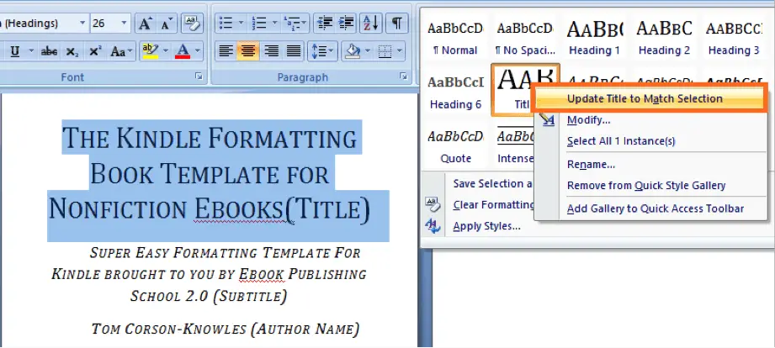Image resolution: width=775 pixels, height=348 pixels.
Task: Toggle underline formatting
Action: coord(15,51)
